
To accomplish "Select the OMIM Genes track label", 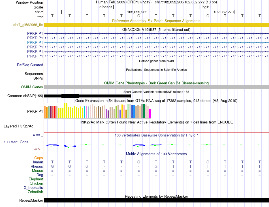I will 32,87.
